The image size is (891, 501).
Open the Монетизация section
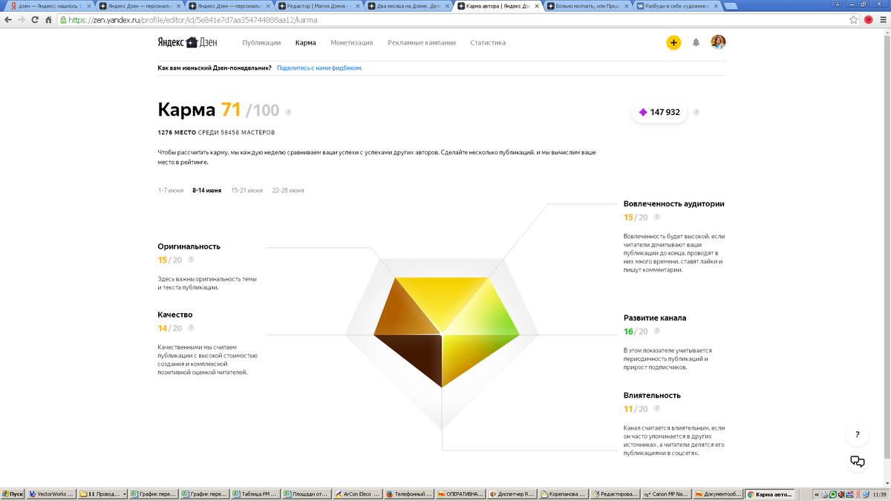pos(352,43)
